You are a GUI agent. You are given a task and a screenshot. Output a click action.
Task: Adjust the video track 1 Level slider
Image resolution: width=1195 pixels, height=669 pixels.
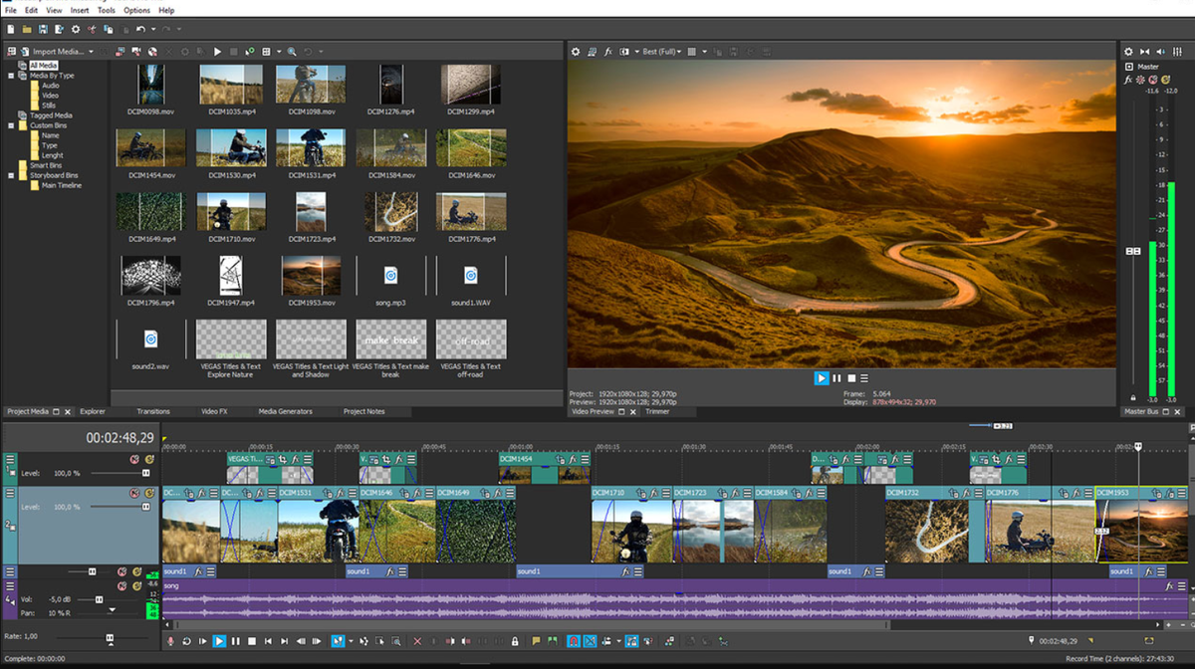pyautogui.click(x=146, y=473)
